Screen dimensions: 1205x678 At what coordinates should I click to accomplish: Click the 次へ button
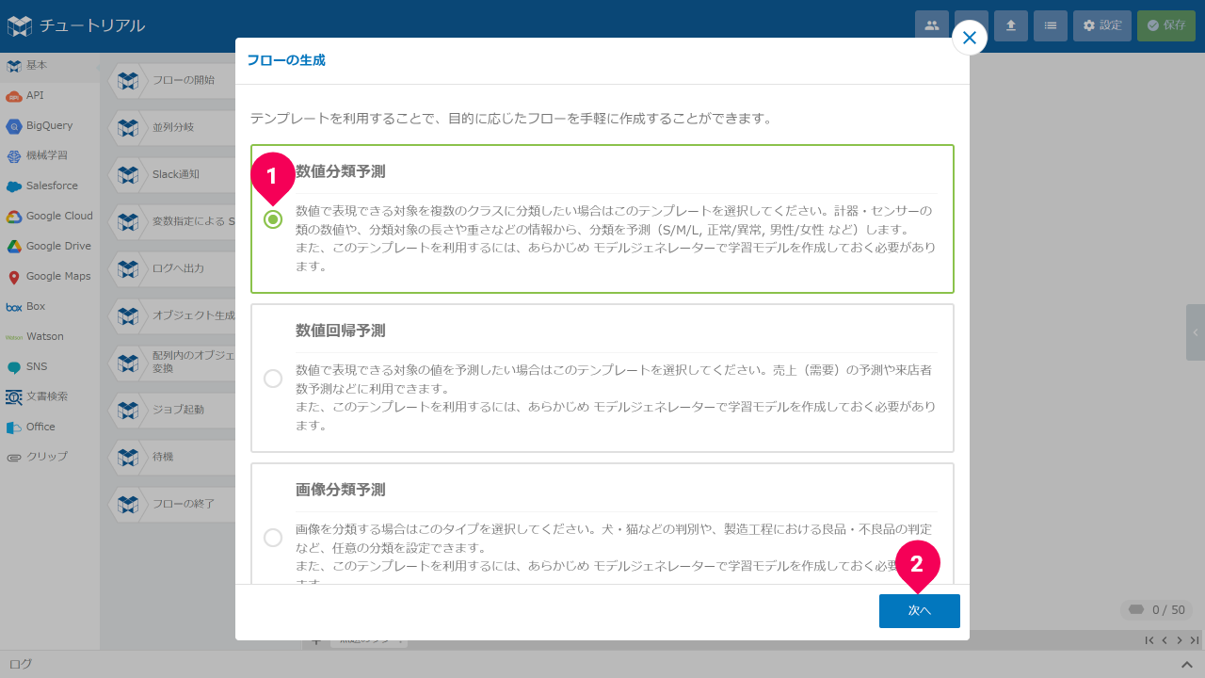coord(919,611)
